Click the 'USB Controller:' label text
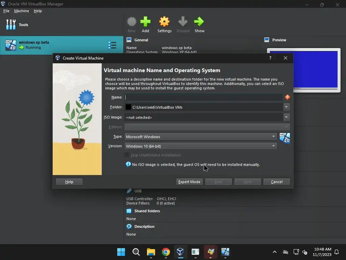Screen dimensions: 346x260 [x=140, y=199]
